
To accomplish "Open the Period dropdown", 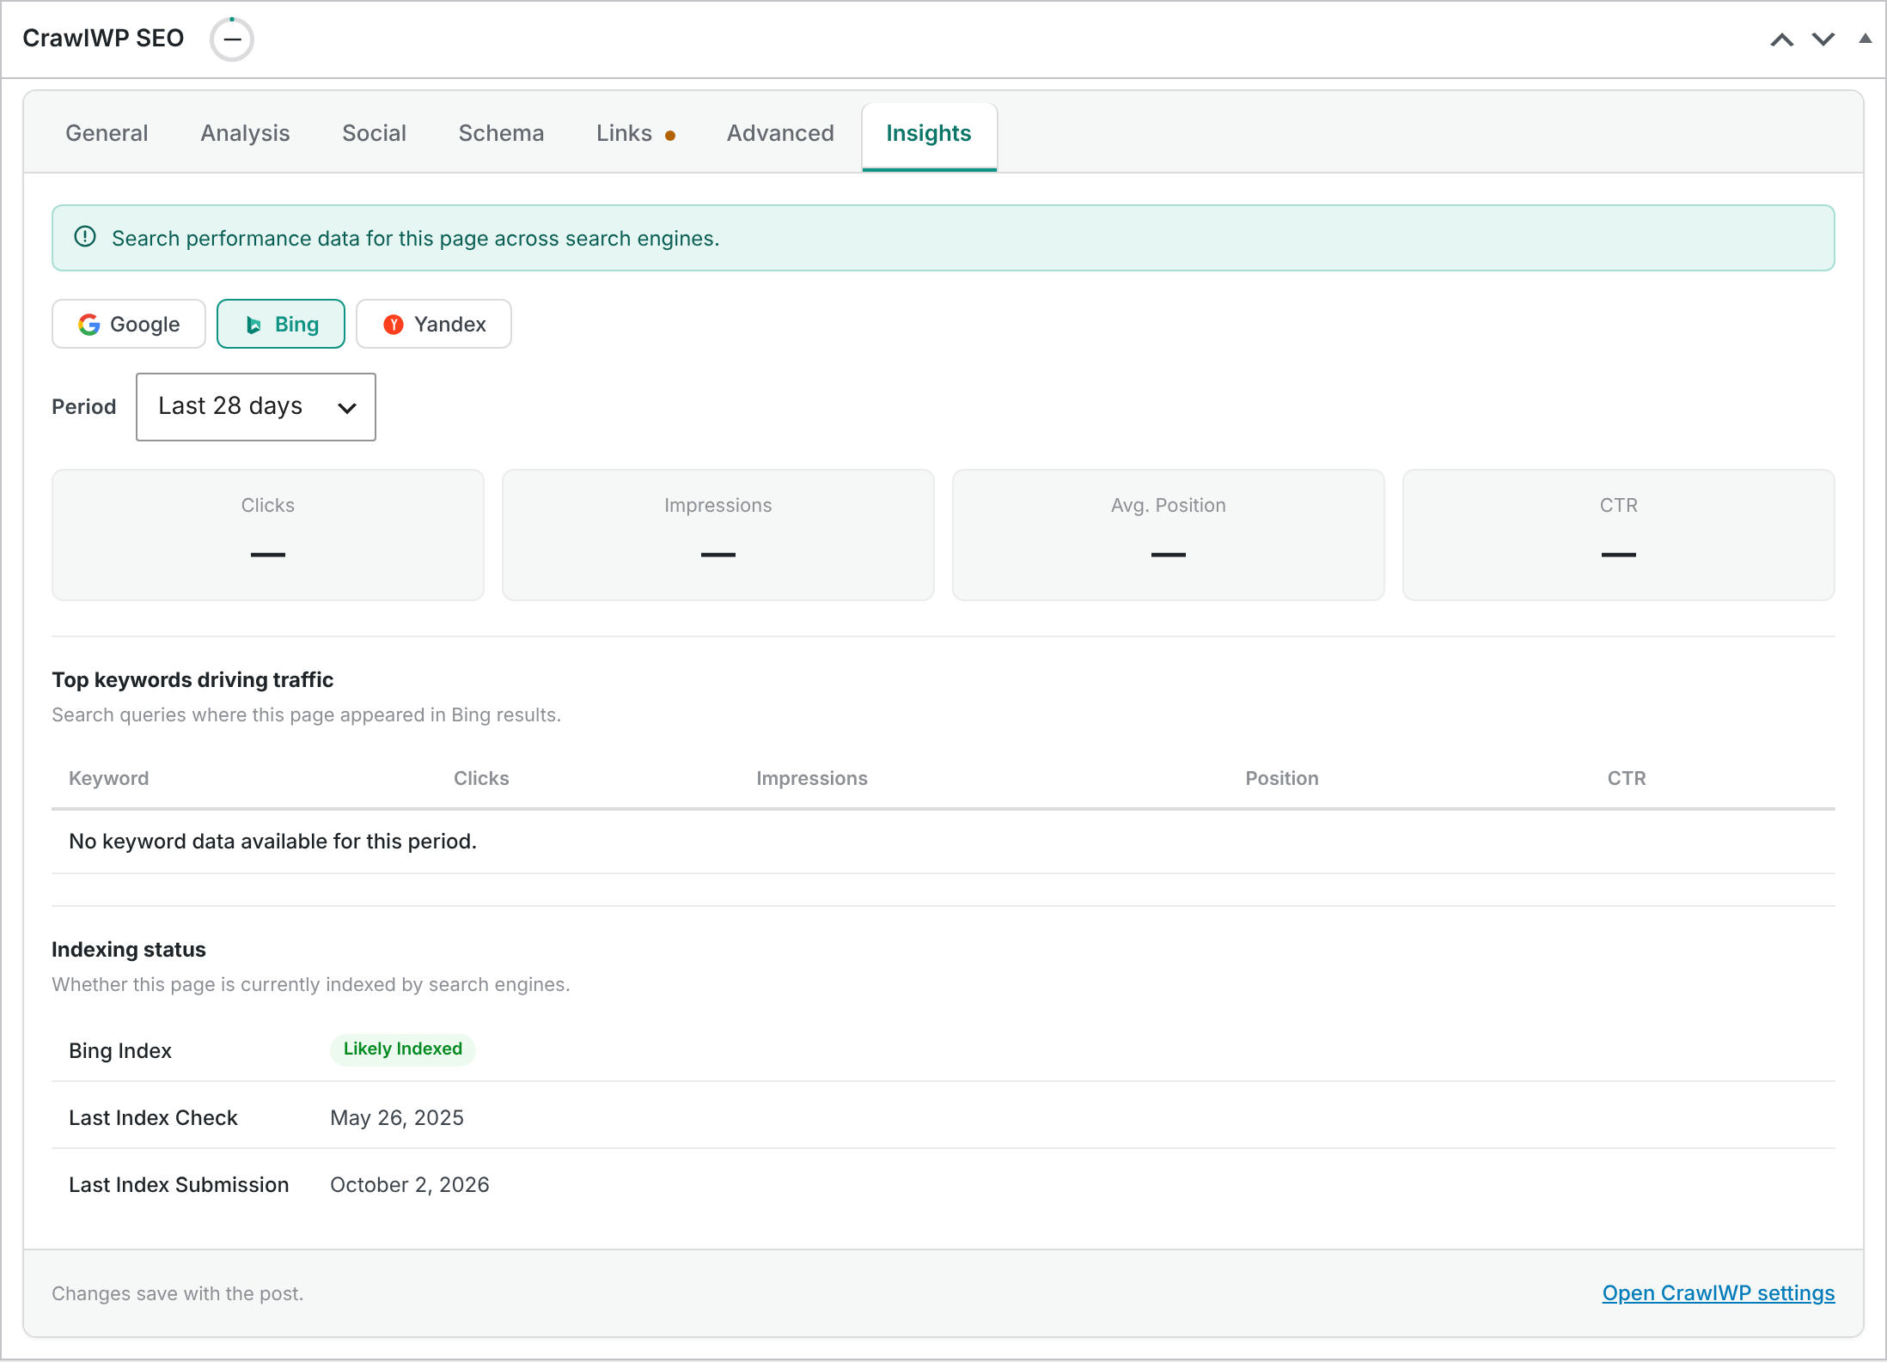I will coord(256,407).
